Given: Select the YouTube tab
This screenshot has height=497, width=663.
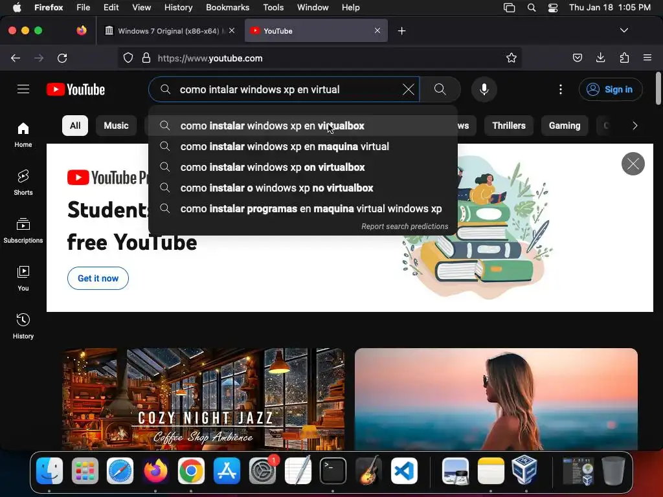Looking at the screenshot, I should 316,31.
